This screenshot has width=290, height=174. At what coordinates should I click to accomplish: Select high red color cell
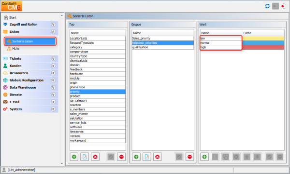point(263,47)
